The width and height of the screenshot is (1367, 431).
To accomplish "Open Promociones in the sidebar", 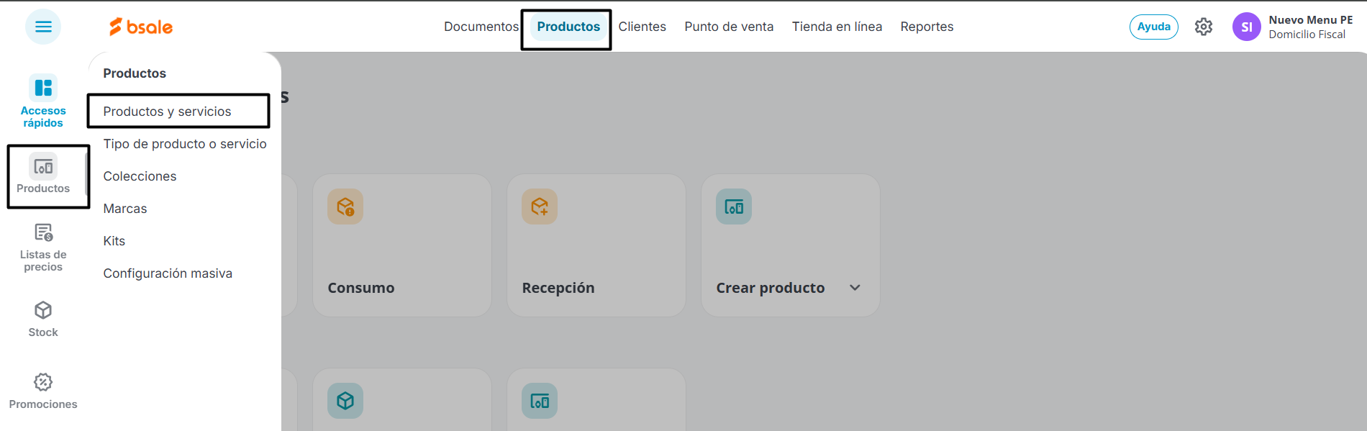I will 43,391.
